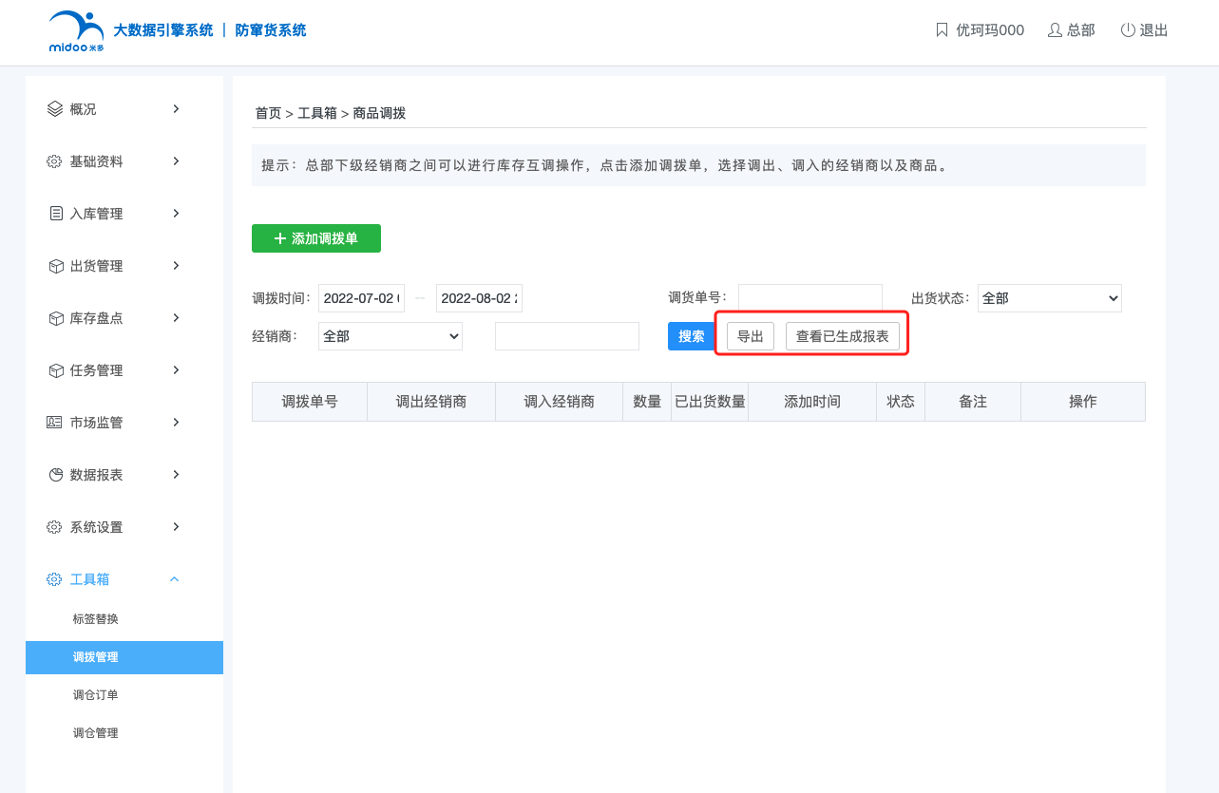Click the box icon next to 出货管理

tap(55, 266)
